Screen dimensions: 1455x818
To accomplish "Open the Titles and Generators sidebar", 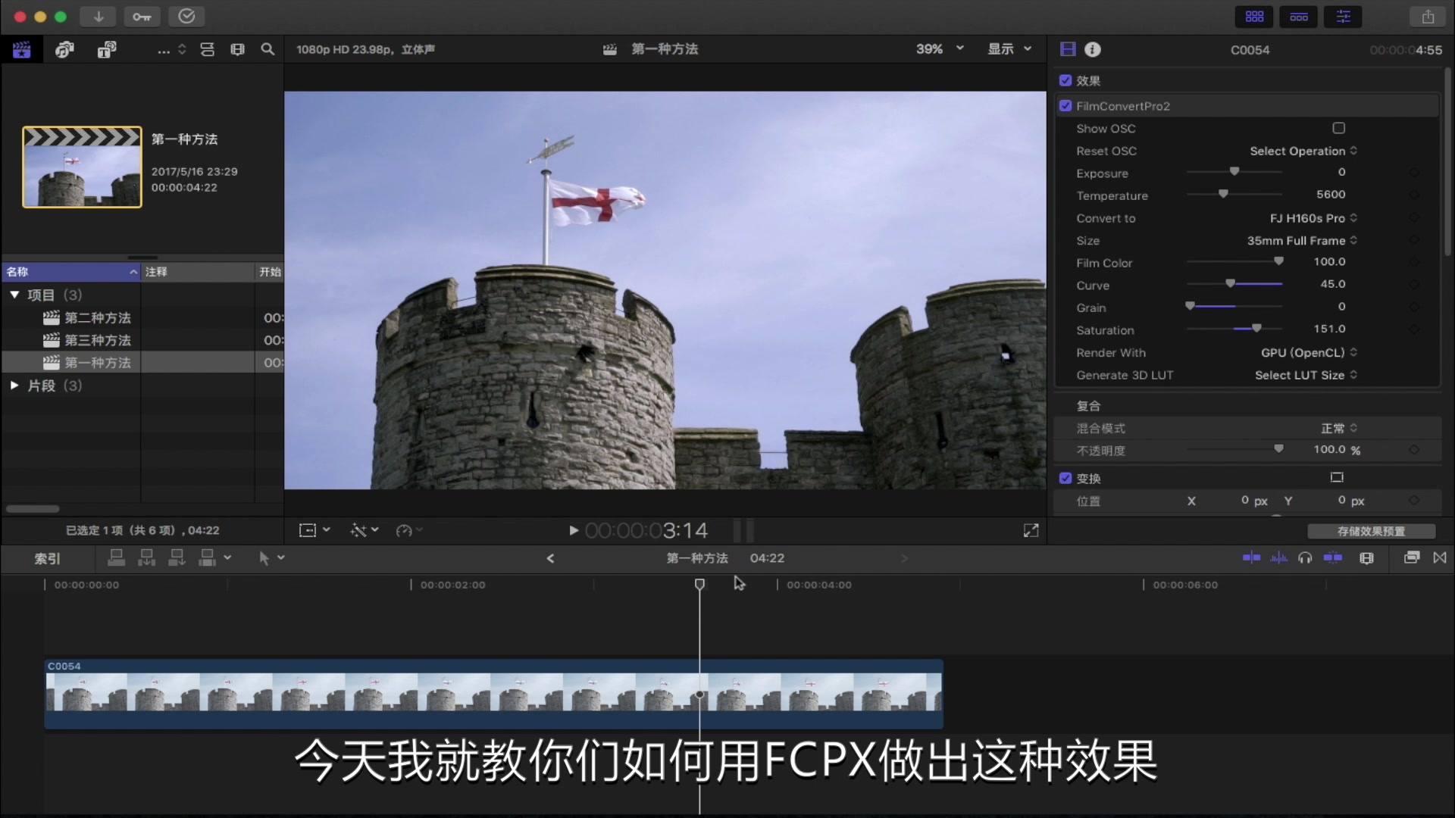I will coord(105,48).
